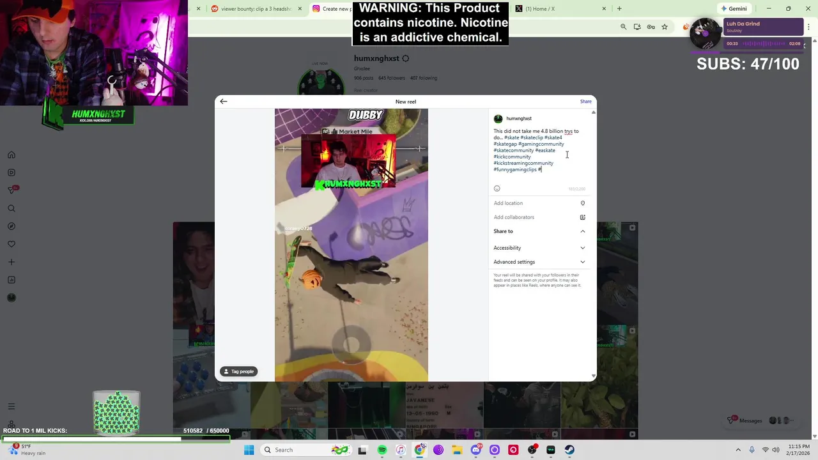
Task: Open Windows Start menu
Action: pyautogui.click(x=249, y=450)
